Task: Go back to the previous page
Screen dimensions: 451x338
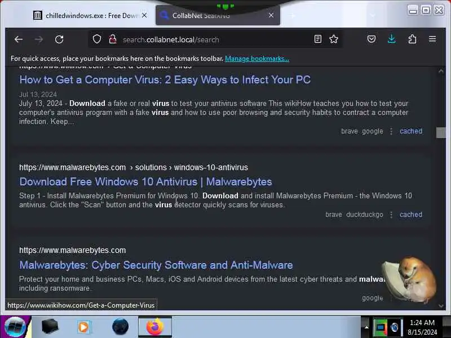Action: pos(19,39)
